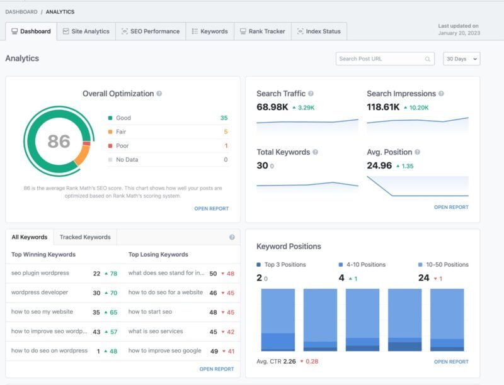Click Top 3 Positions legend swatch
The image size is (504, 385).
click(259, 265)
